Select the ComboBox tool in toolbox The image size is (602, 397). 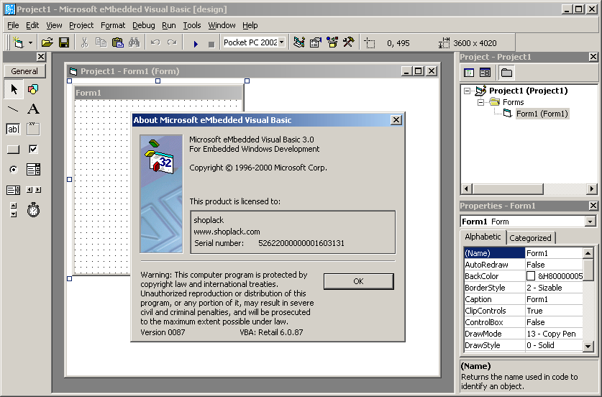click(33, 169)
